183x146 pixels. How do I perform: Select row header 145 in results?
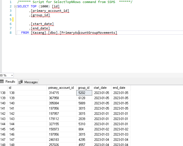(3, 129)
